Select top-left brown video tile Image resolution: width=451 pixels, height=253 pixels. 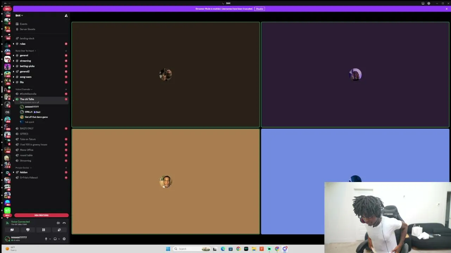click(x=166, y=74)
